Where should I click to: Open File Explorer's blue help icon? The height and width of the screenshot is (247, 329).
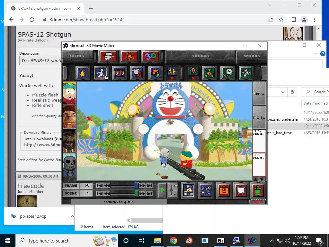(323, 54)
